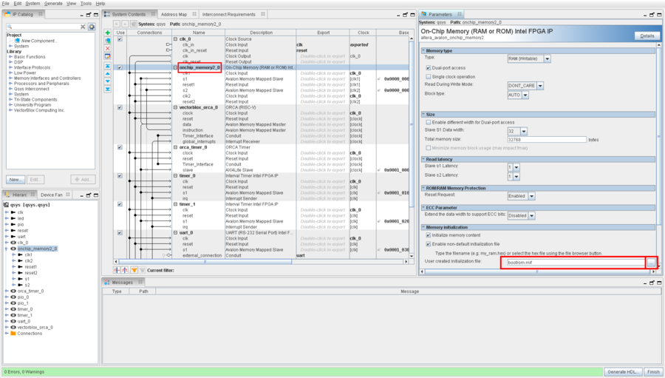Viewport: 665px width, 378px height.
Task: Open the memory Type dropdown (RAM Writable)
Action: click(547, 58)
